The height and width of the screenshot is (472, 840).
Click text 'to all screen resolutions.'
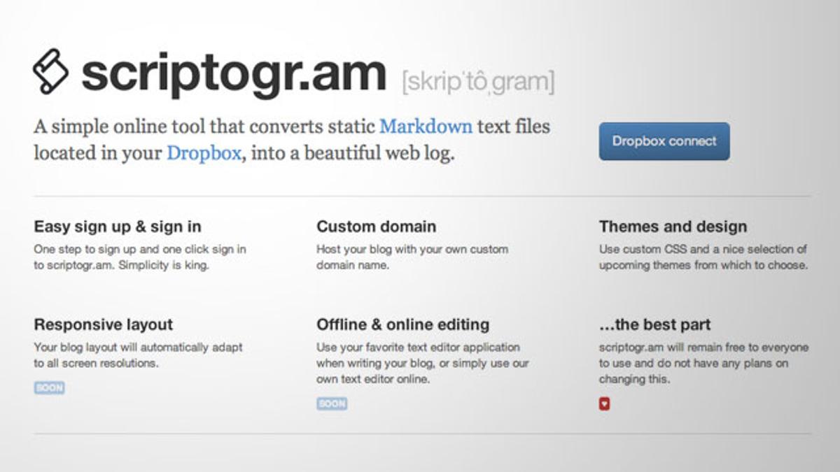click(96, 364)
